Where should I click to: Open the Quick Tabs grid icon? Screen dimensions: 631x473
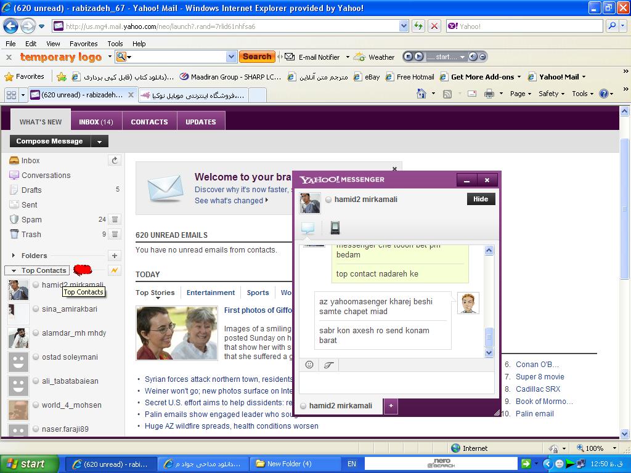click(11, 95)
